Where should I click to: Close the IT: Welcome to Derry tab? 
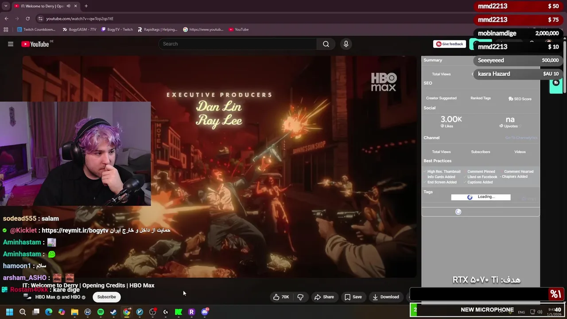[75, 6]
